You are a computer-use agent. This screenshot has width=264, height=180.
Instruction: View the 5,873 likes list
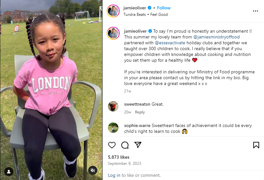click(x=118, y=157)
